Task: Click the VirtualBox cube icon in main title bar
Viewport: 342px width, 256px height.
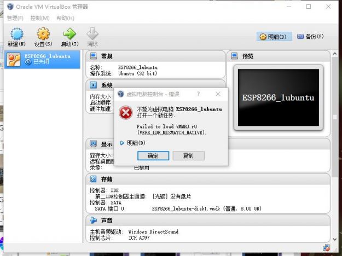Action: coord(10,7)
